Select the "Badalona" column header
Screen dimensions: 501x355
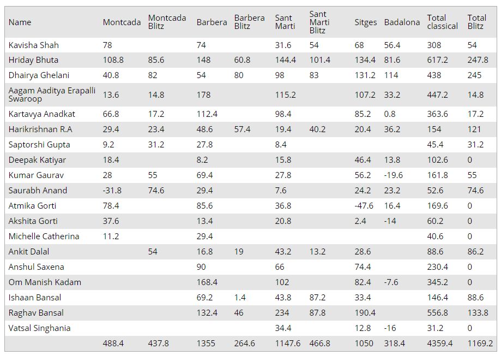click(x=402, y=22)
